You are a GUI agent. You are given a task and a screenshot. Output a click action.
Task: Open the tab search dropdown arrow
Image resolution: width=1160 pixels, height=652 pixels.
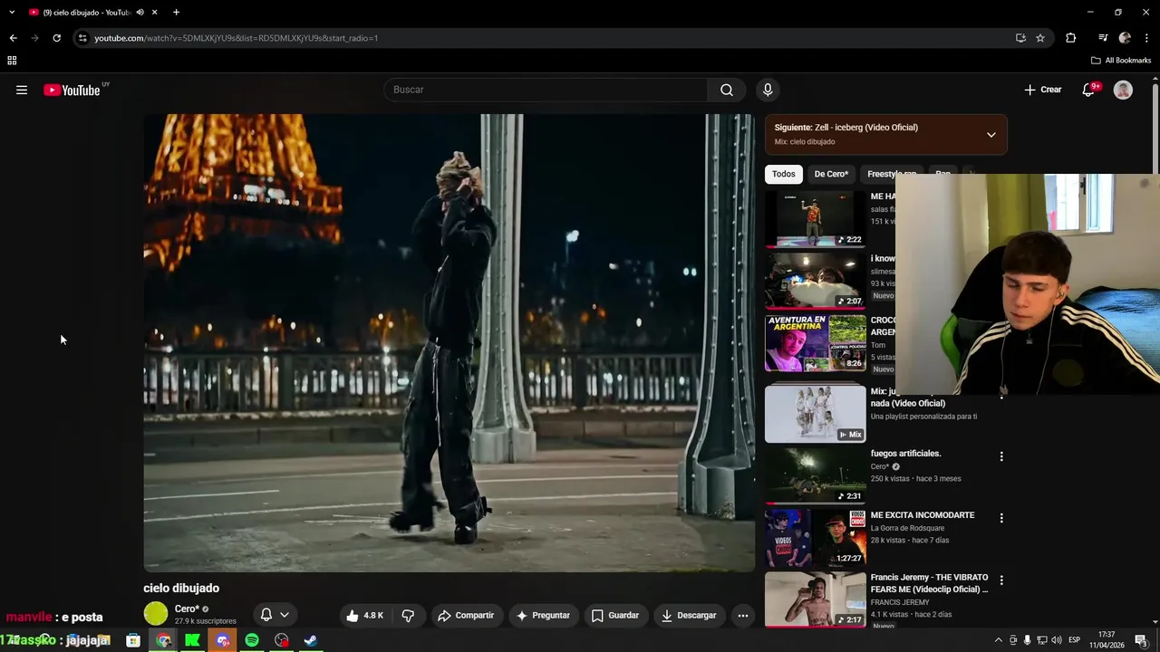(x=13, y=13)
